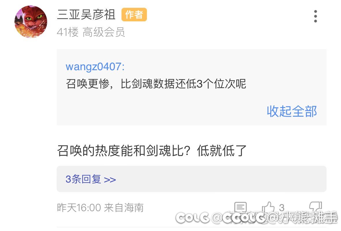Open the 三亚吴彦祖 user profile
Screen dimensions: 341x231
click(86, 14)
